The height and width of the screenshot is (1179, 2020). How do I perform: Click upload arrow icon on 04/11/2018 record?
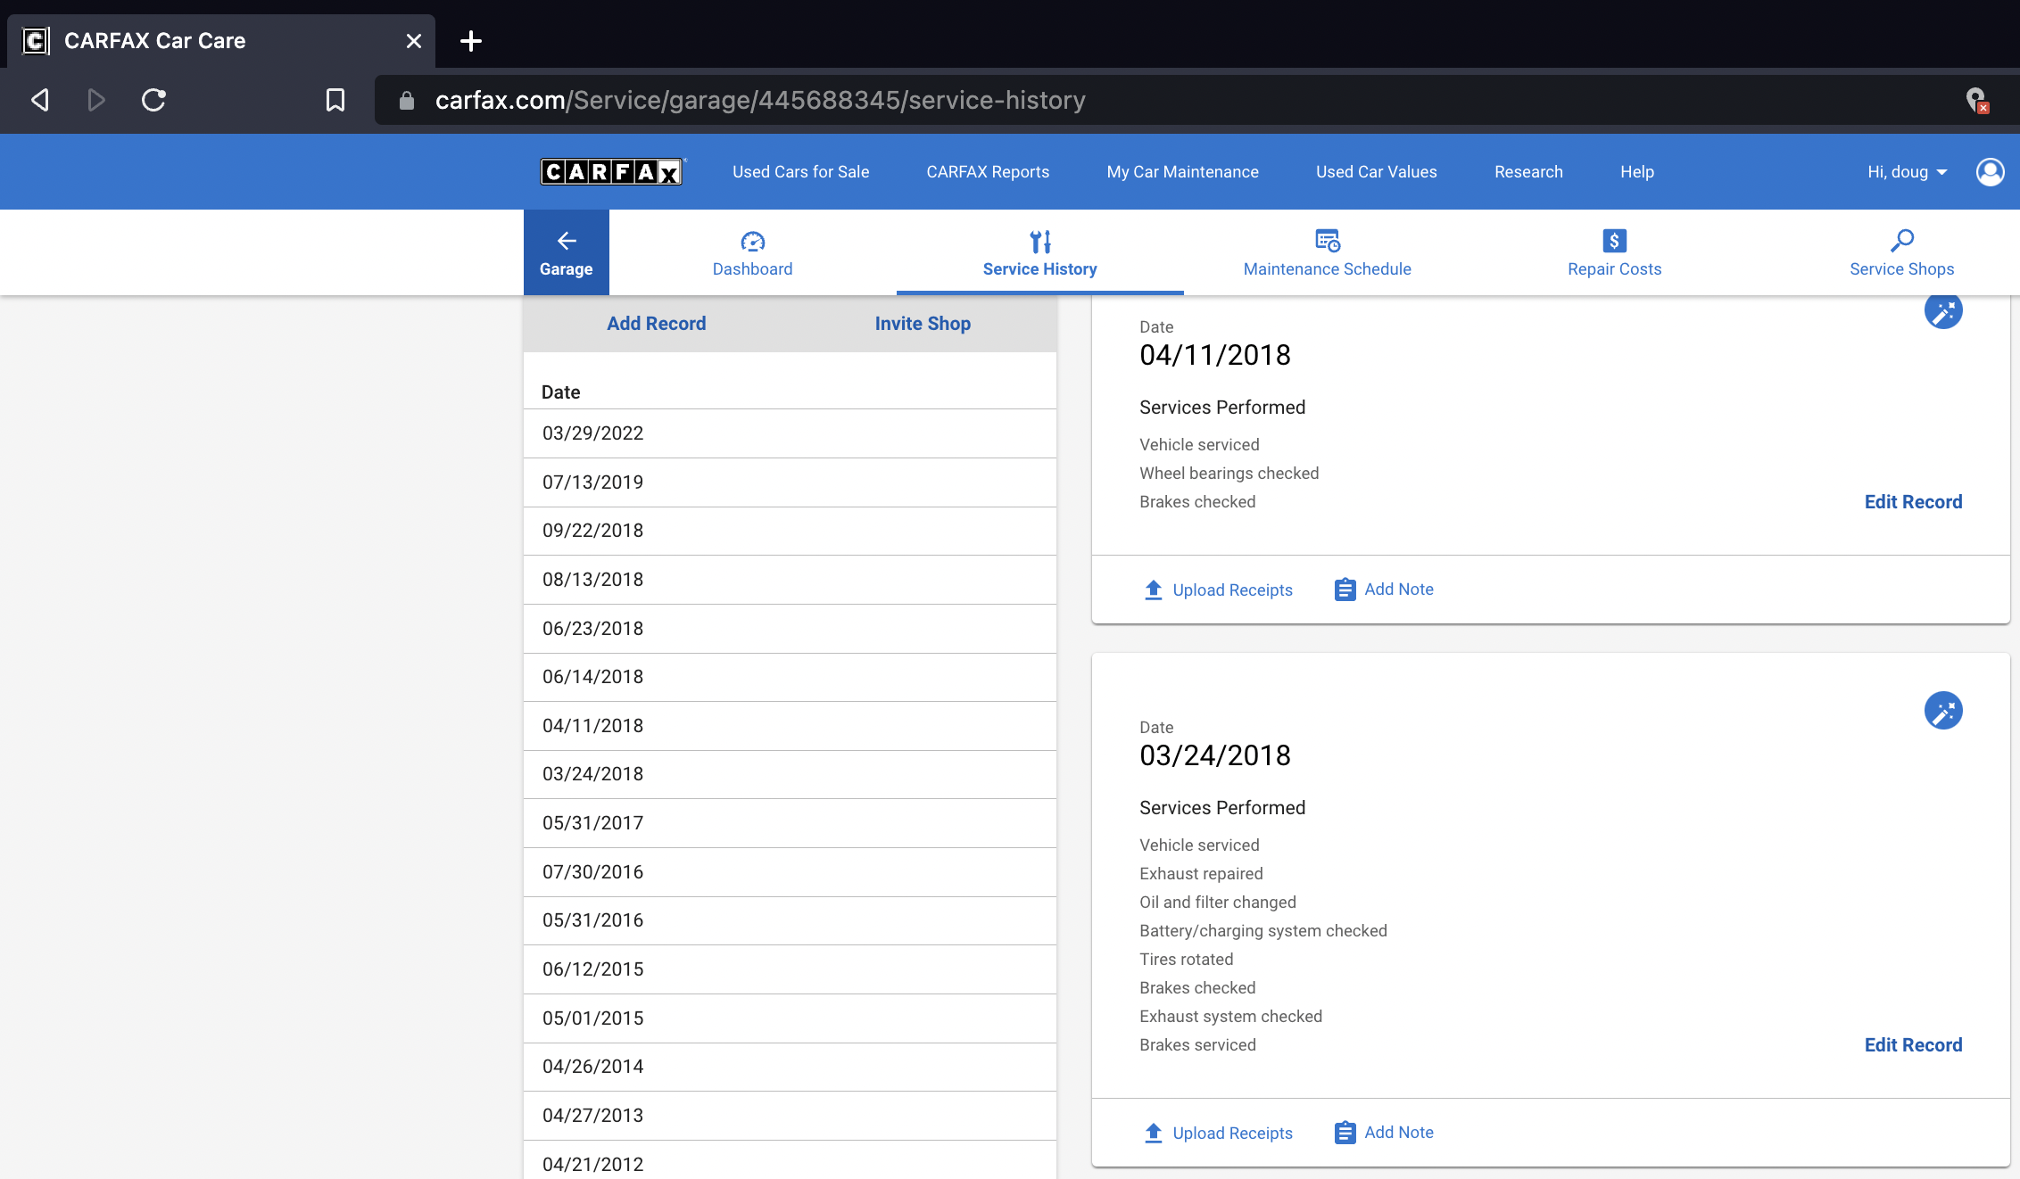pyautogui.click(x=1154, y=589)
